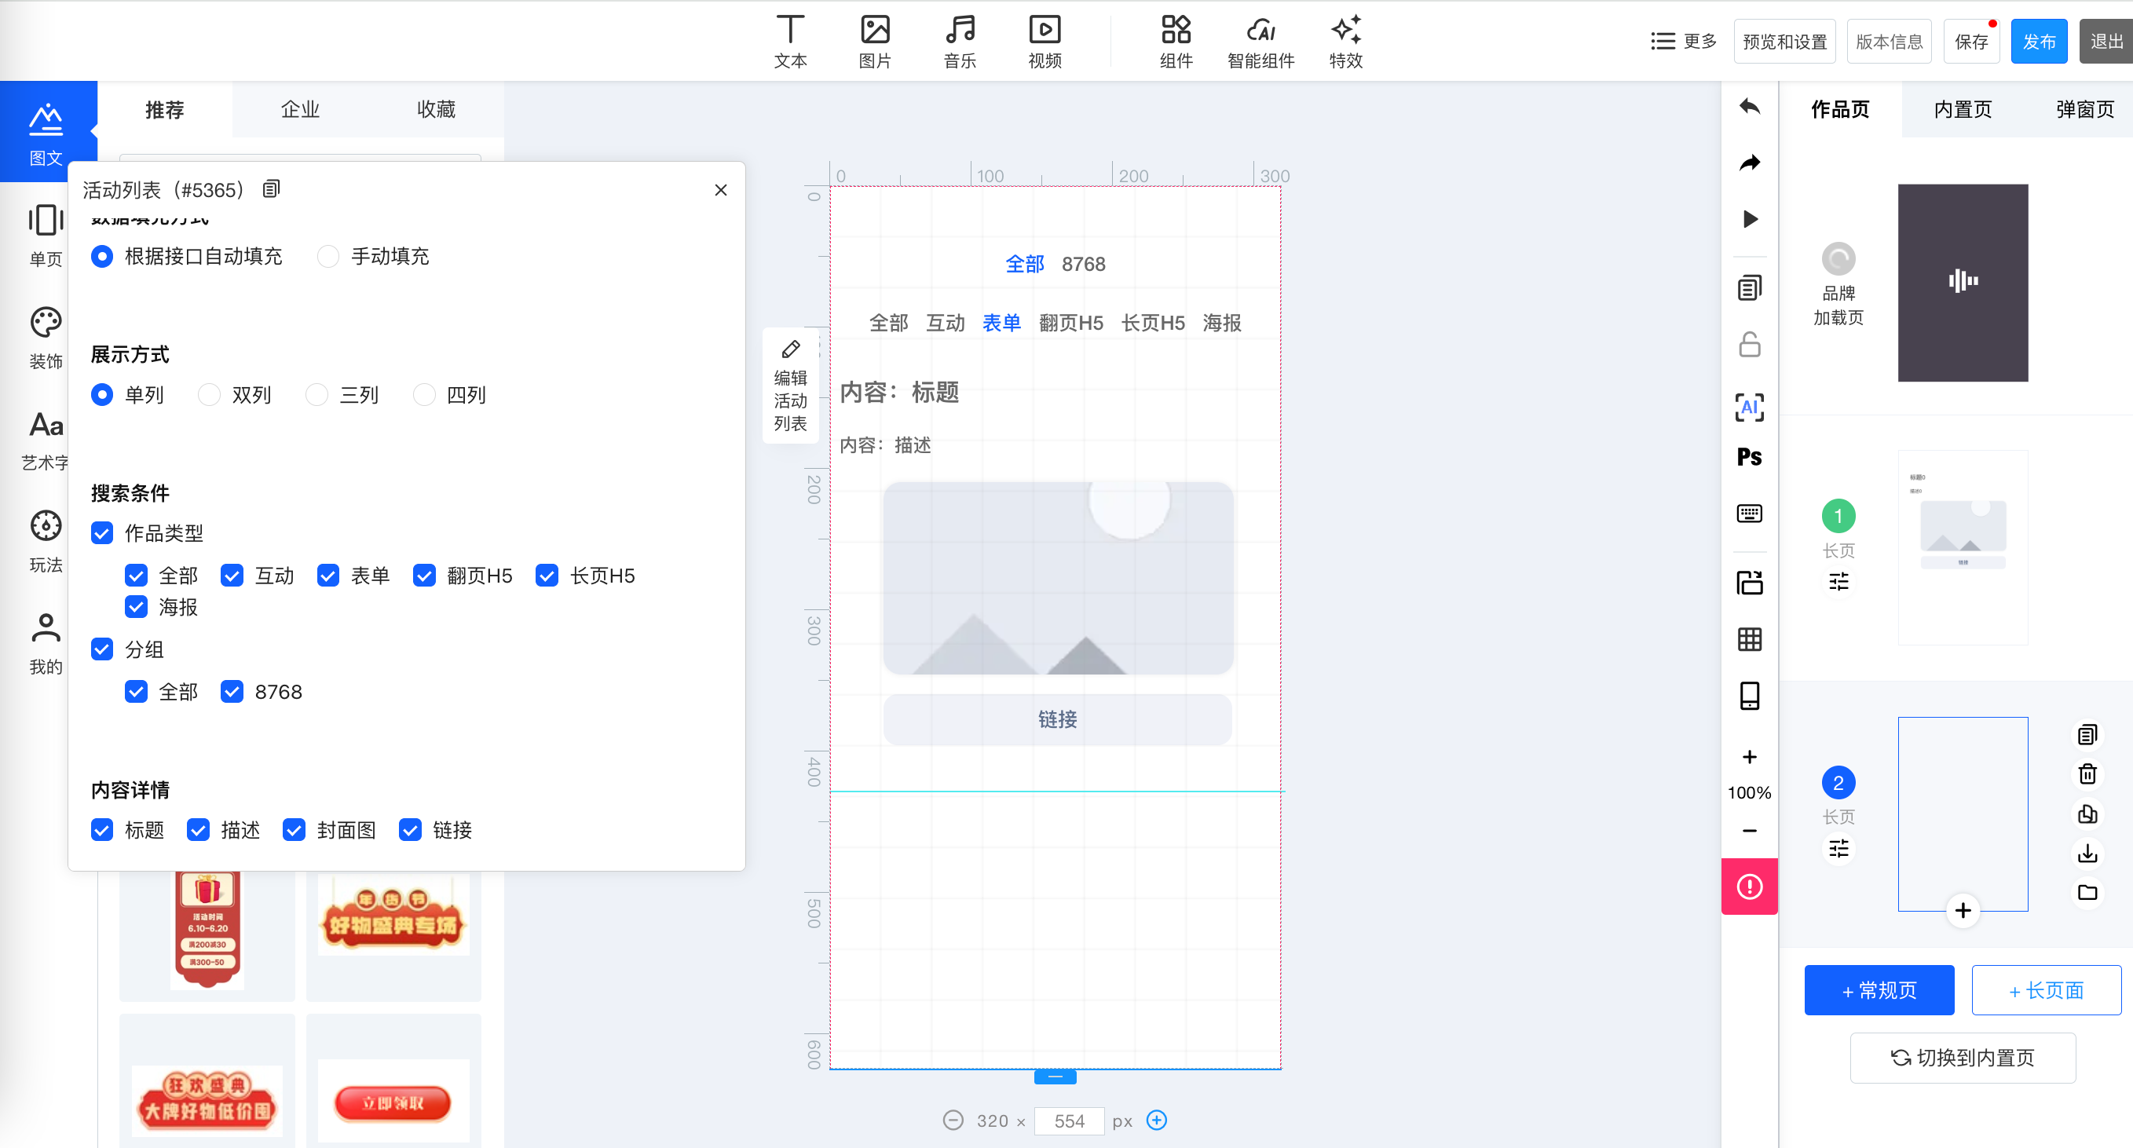Screen dimensions: 2133x1148
Task: Open page 1 settings sliders icon
Action: click(1838, 582)
